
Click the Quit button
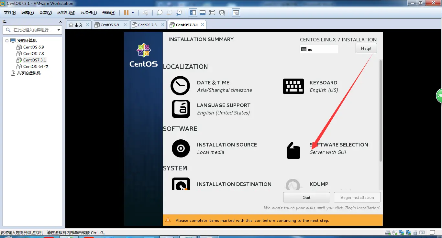coord(306,197)
